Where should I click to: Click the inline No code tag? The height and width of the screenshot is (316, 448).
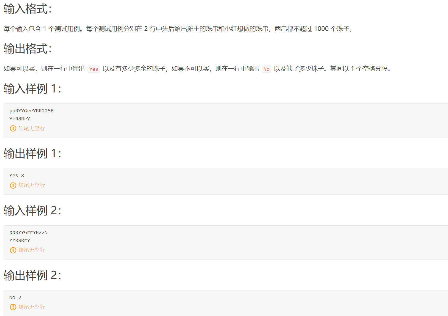266,69
